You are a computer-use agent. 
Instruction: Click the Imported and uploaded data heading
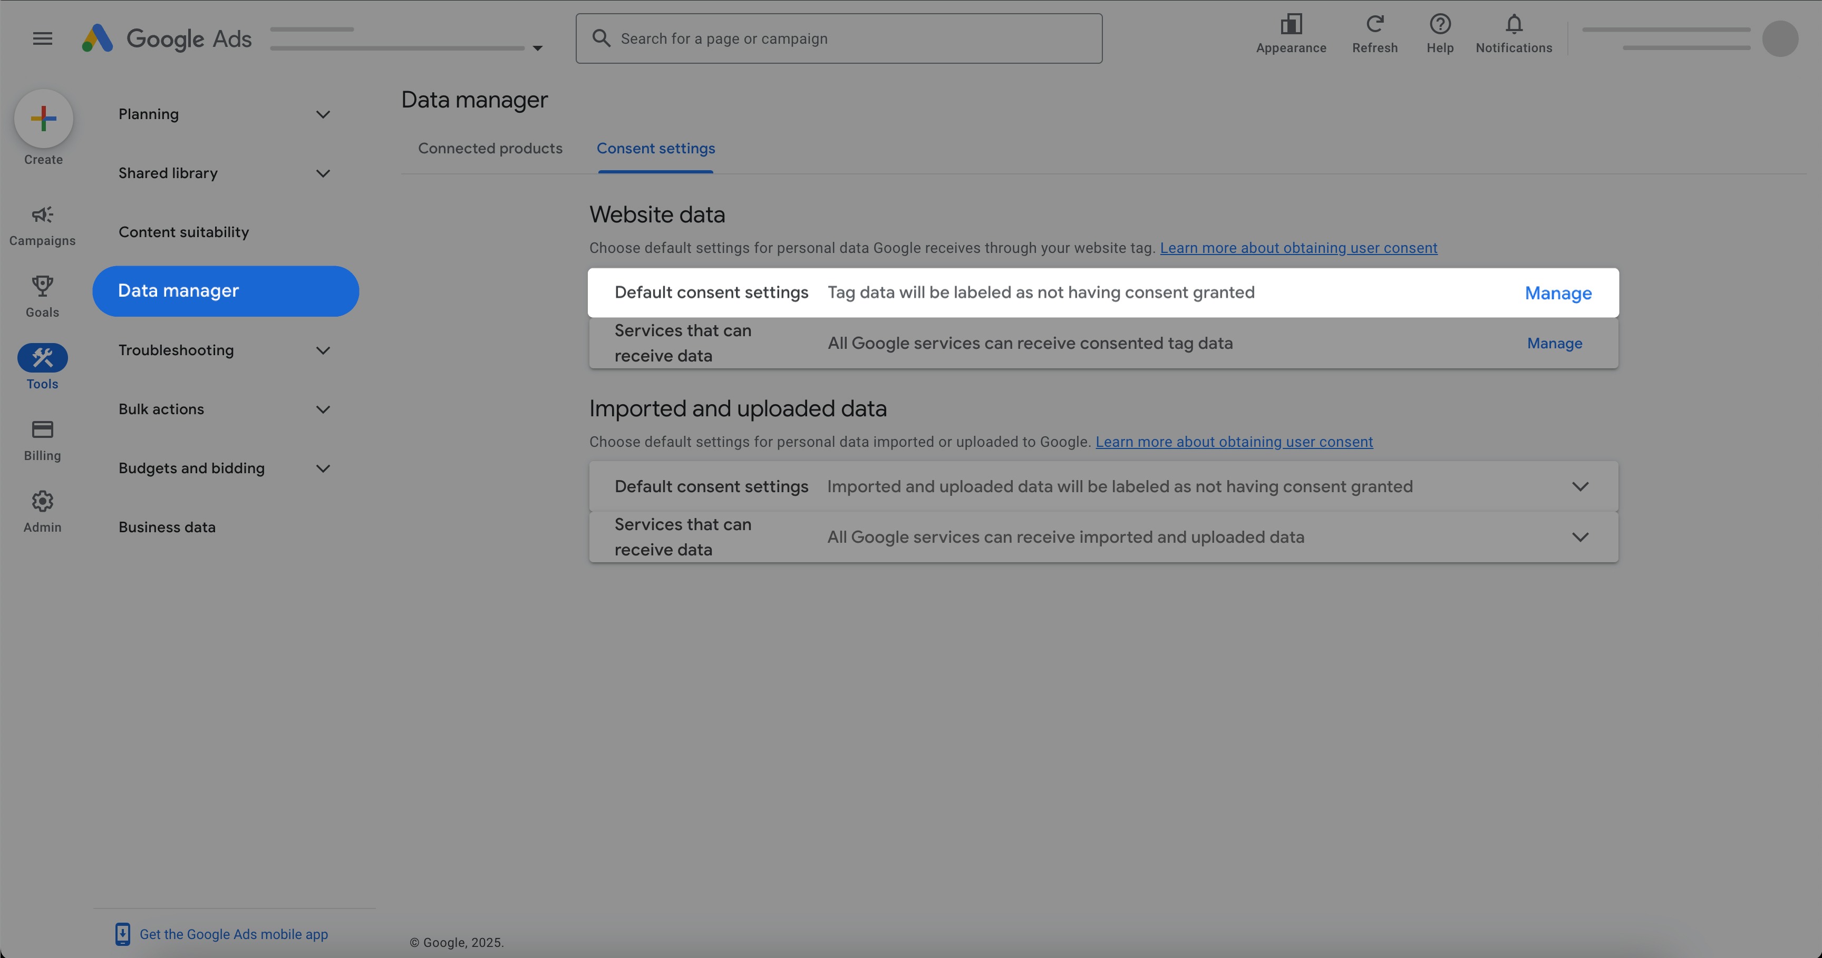pyautogui.click(x=738, y=409)
